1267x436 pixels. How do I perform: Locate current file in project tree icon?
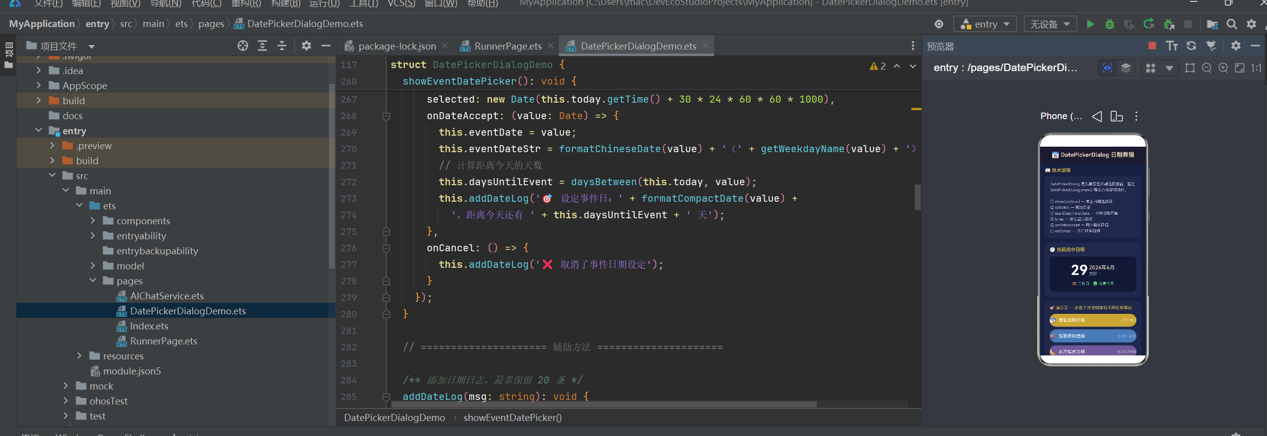pos(242,46)
